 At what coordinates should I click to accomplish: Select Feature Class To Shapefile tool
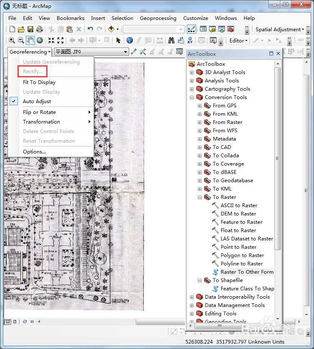pyautogui.click(x=247, y=289)
